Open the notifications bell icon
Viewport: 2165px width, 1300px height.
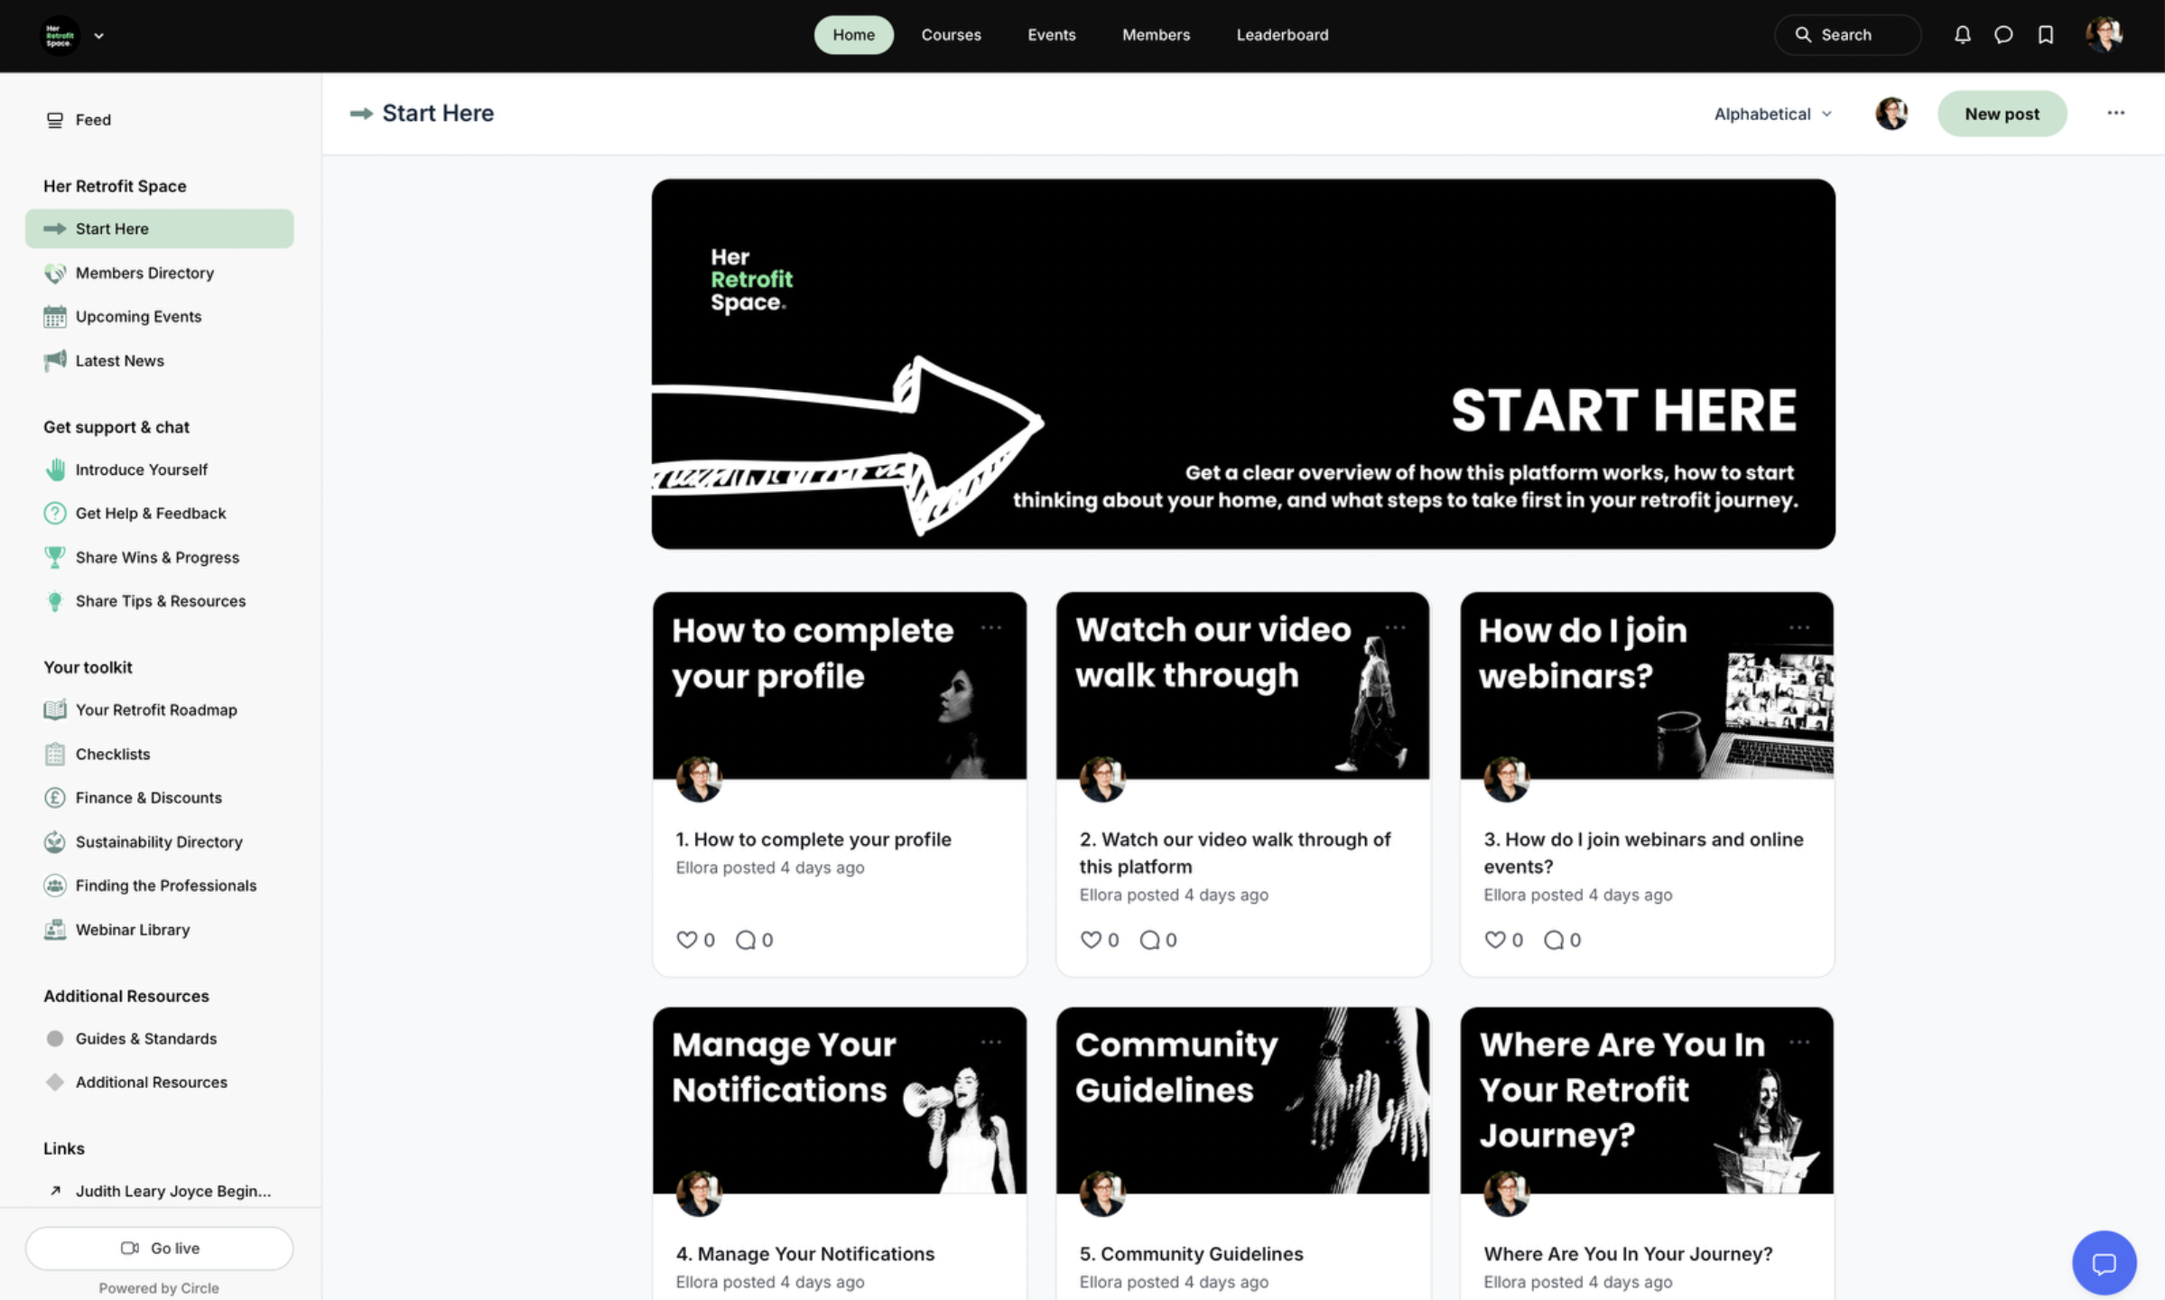pos(1962,34)
